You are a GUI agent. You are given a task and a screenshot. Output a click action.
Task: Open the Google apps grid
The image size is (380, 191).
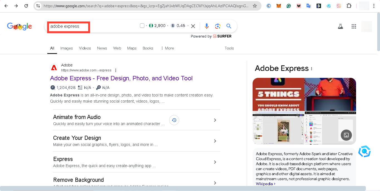click(x=354, y=26)
